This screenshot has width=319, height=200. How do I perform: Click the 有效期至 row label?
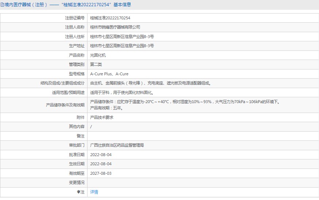pos(77,173)
